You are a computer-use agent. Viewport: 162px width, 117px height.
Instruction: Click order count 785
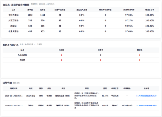[30, 20]
